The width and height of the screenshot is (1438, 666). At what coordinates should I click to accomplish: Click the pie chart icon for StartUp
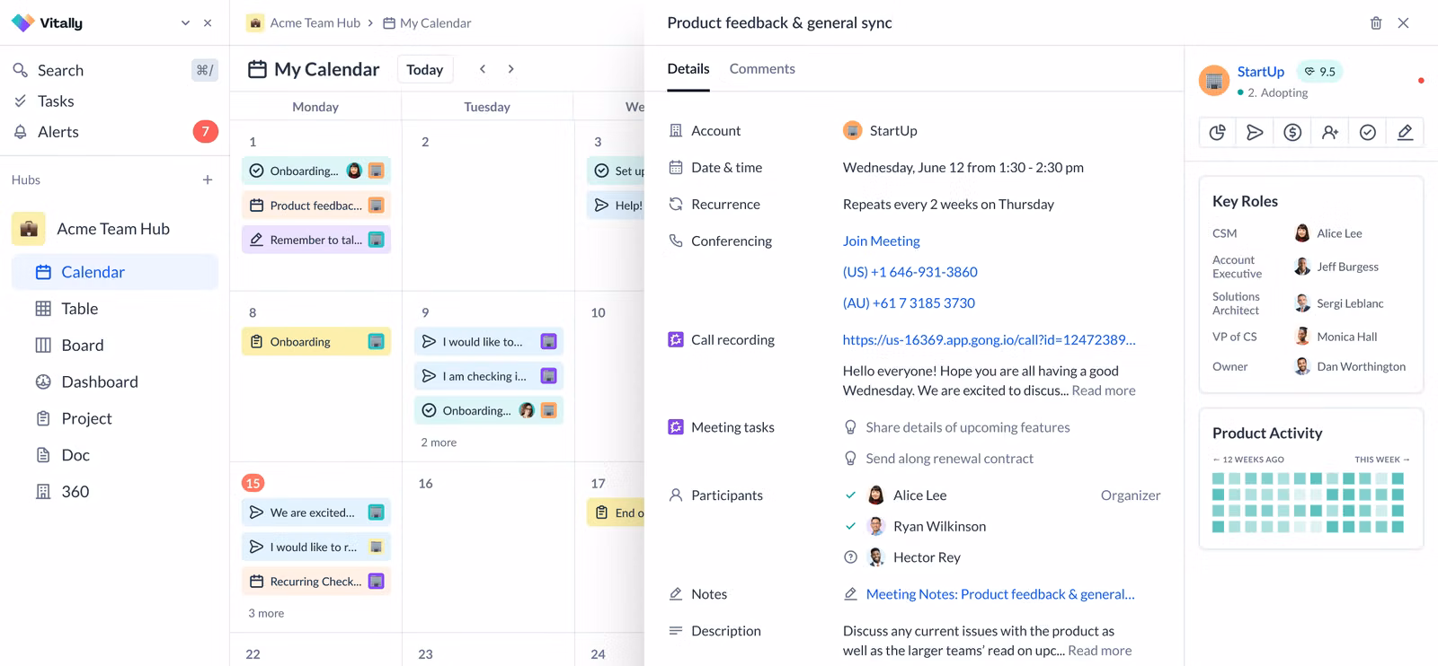tap(1217, 133)
